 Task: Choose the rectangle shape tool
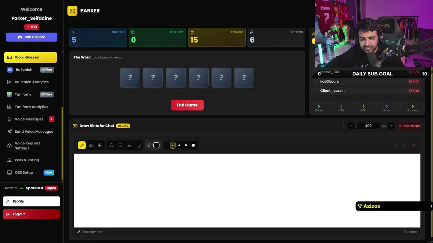120,145
